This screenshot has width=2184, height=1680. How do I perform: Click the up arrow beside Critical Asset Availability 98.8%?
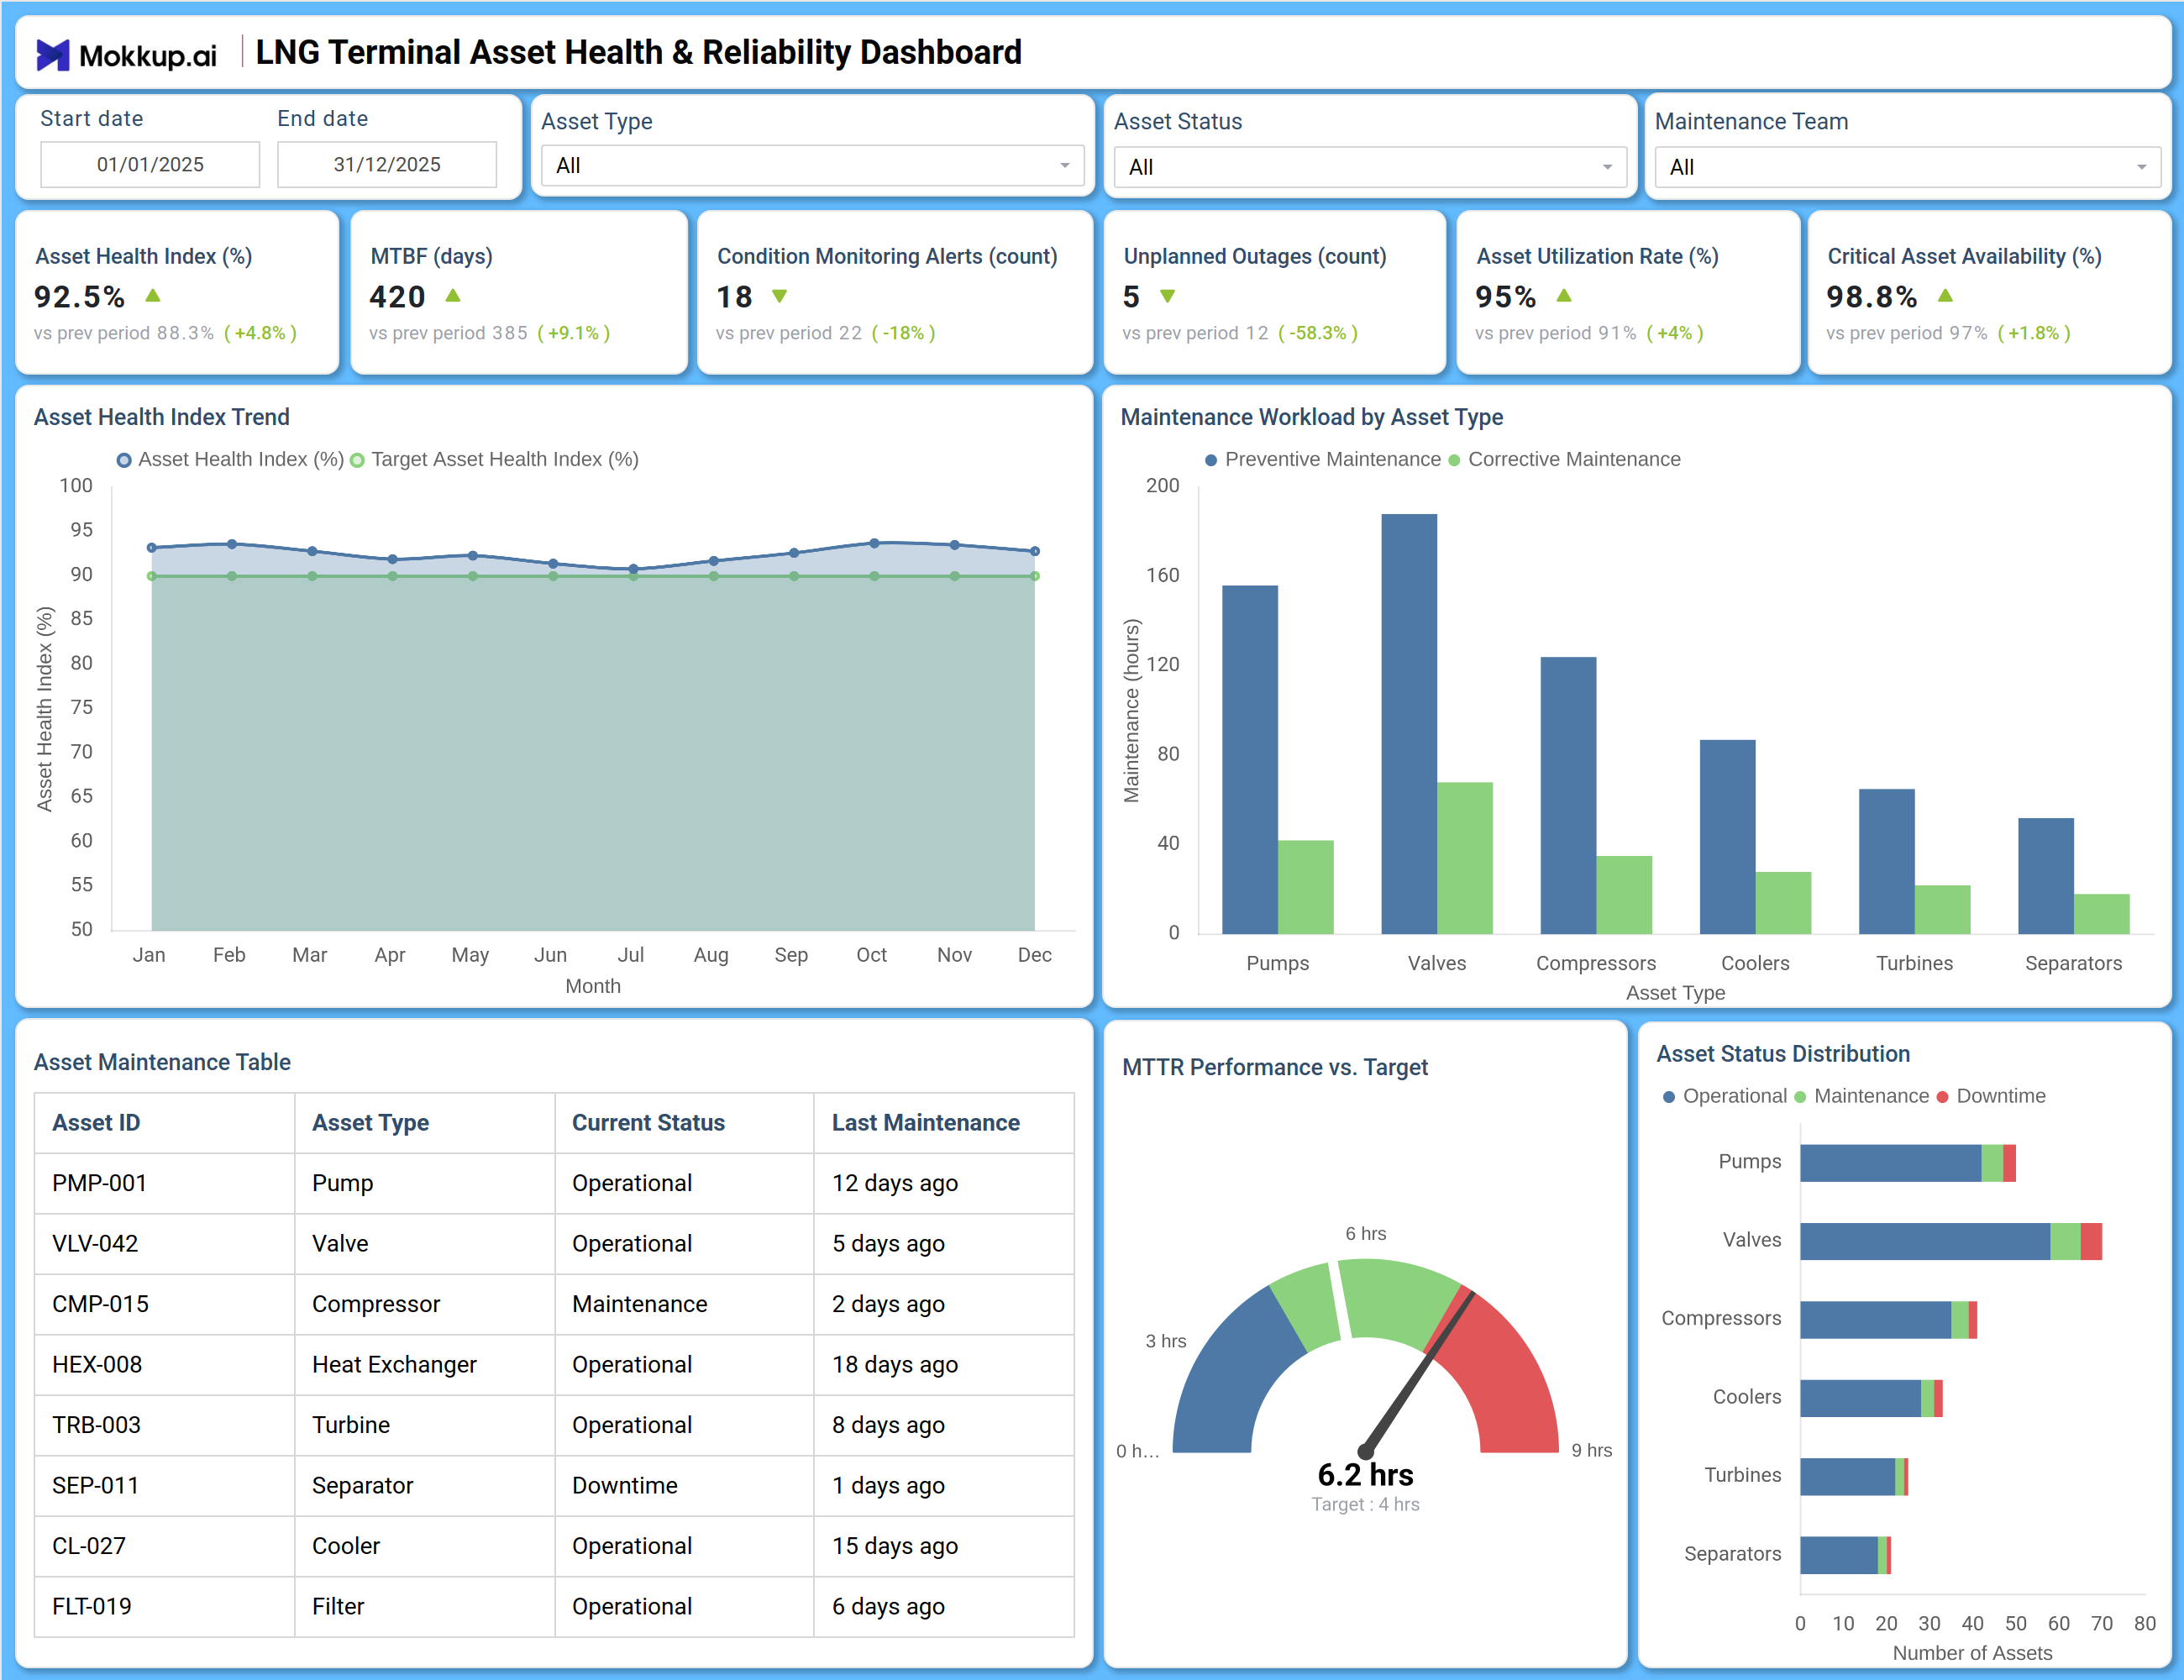click(1945, 296)
